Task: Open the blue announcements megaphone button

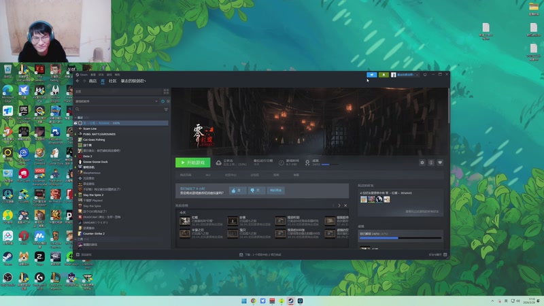Action: pyautogui.click(x=371, y=75)
